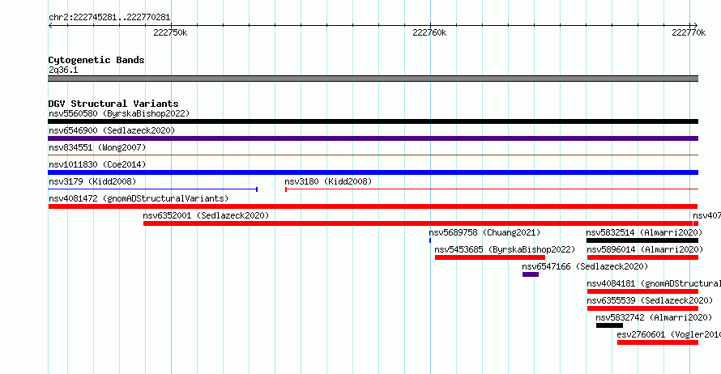Click the 222750k ruler position label
The width and height of the screenshot is (721, 374).
(170, 32)
